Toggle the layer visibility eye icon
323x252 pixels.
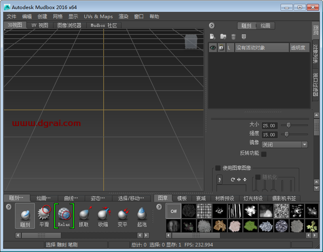click(213, 47)
